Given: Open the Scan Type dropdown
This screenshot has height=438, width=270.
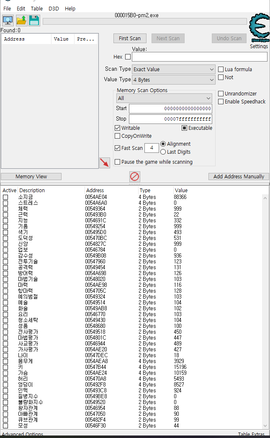Looking at the screenshot, I should coord(173,69).
